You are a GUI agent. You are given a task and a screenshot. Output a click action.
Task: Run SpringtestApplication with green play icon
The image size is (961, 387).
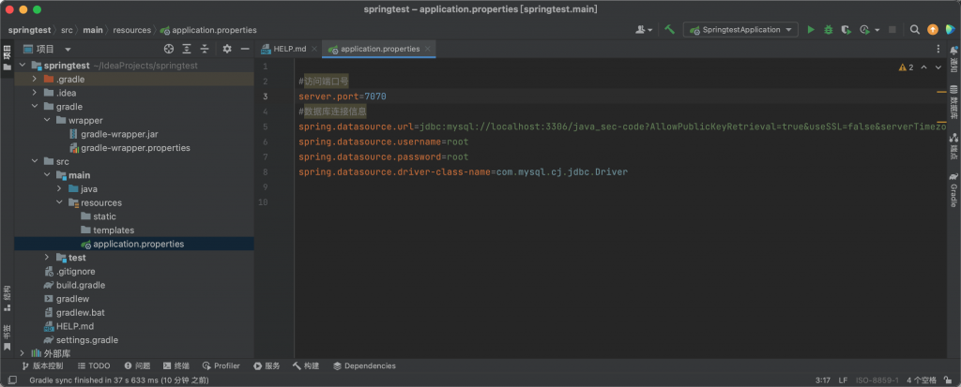pos(811,29)
